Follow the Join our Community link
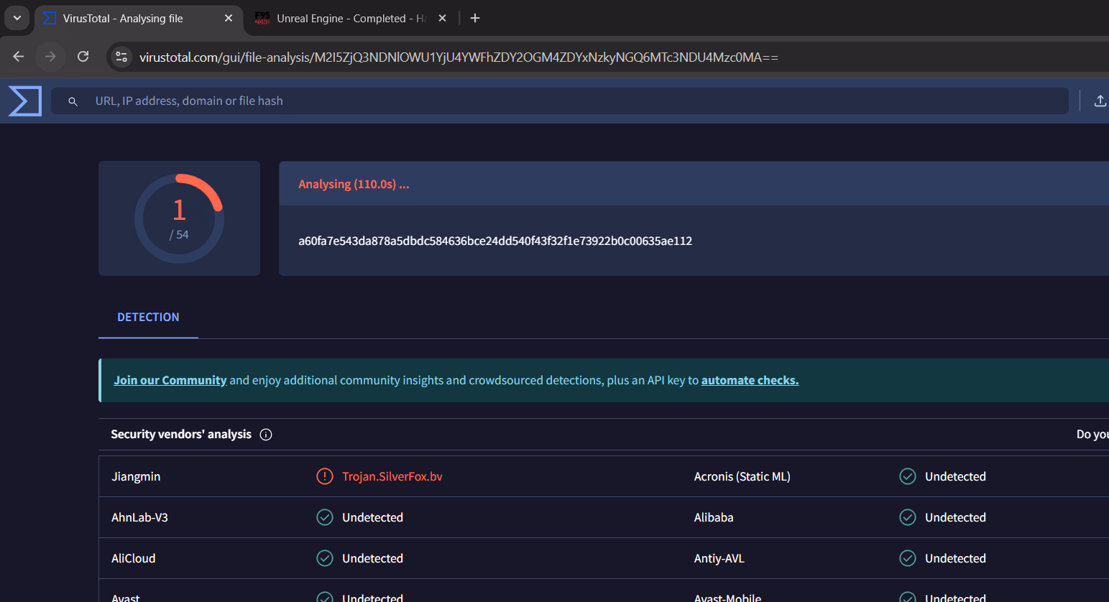 tap(170, 380)
